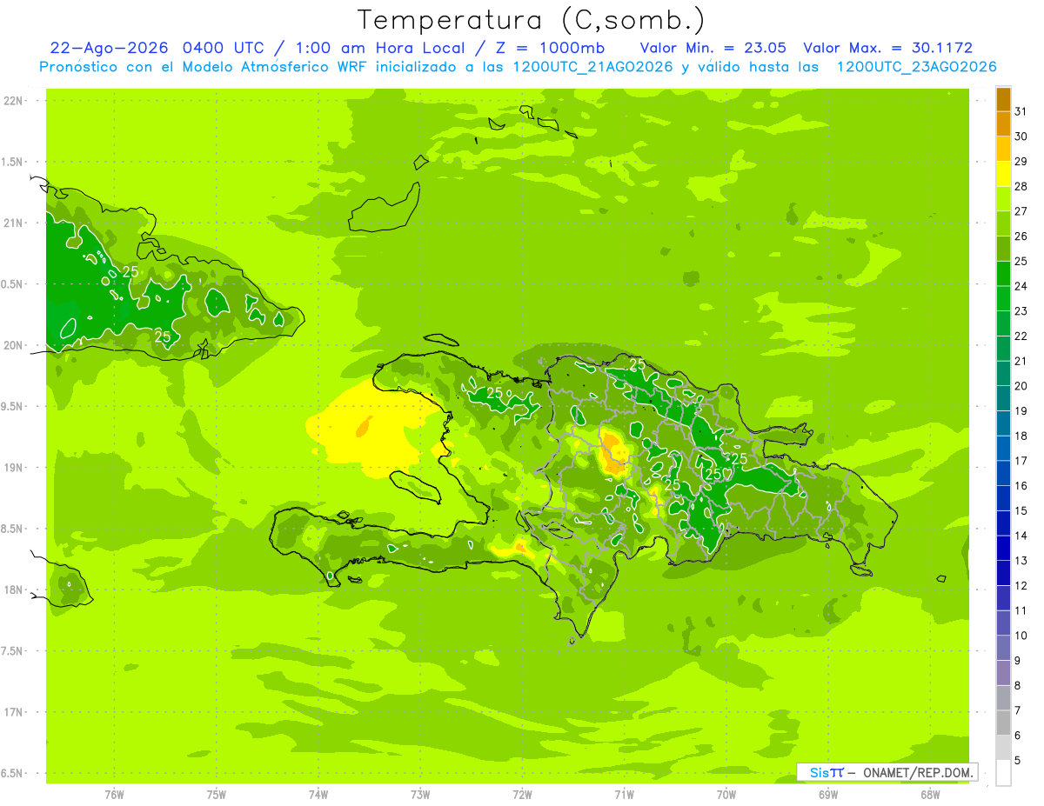Click the yellow swatch between 28 and 29
The height and width of the screenshot is (806, 1044).
1003,174
